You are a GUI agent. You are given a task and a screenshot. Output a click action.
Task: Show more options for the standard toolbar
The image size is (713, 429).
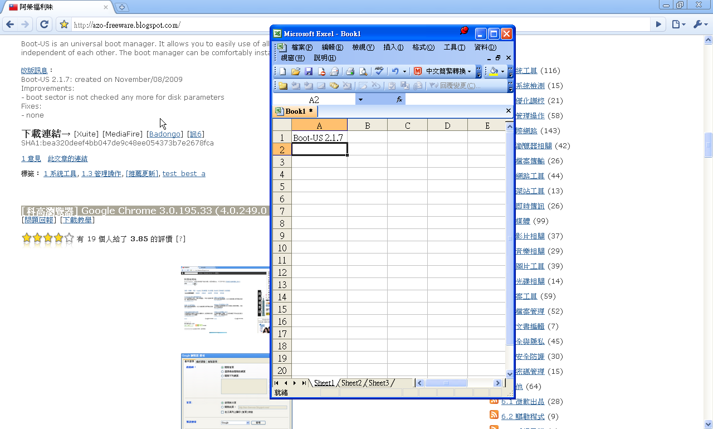coord(478,71)
